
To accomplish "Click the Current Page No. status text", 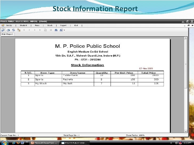I will click(10, 135).
